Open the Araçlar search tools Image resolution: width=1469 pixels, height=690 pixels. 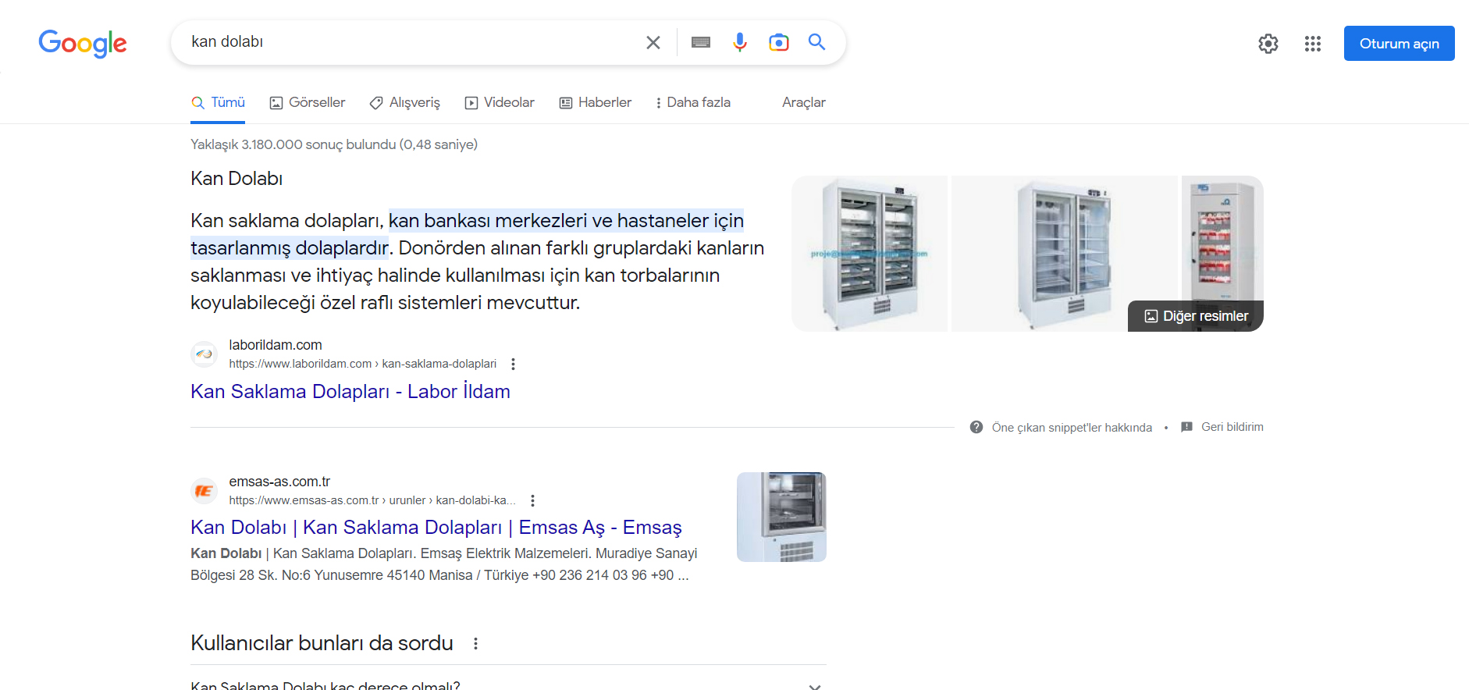tap(804, 102)
